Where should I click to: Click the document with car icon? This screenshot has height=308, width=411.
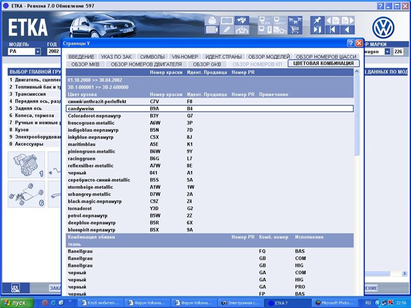click(280, 30)
